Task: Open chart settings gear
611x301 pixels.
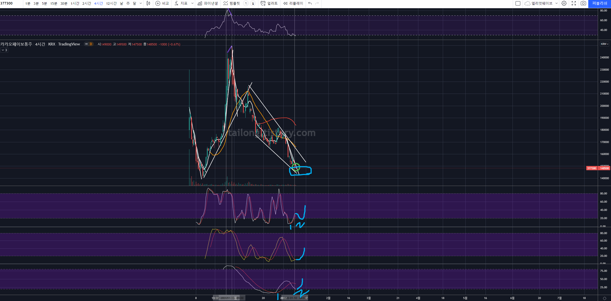Action: (564, 3)
